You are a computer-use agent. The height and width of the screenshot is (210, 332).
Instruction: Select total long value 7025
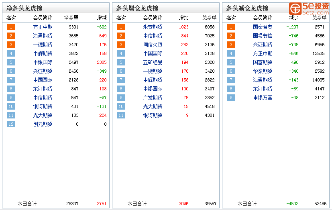210,36
